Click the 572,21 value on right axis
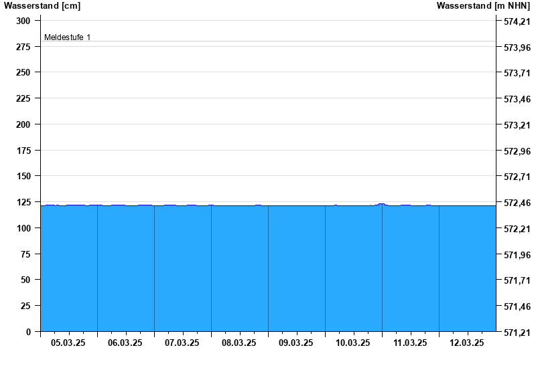The height and width of the screenshot is (368, 536). click(517, 229)
